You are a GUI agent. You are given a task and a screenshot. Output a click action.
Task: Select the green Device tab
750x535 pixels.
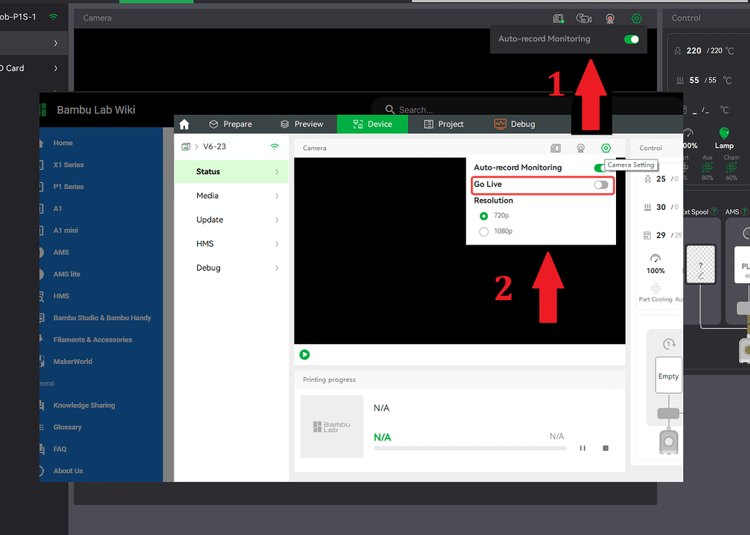coord(373,124)
